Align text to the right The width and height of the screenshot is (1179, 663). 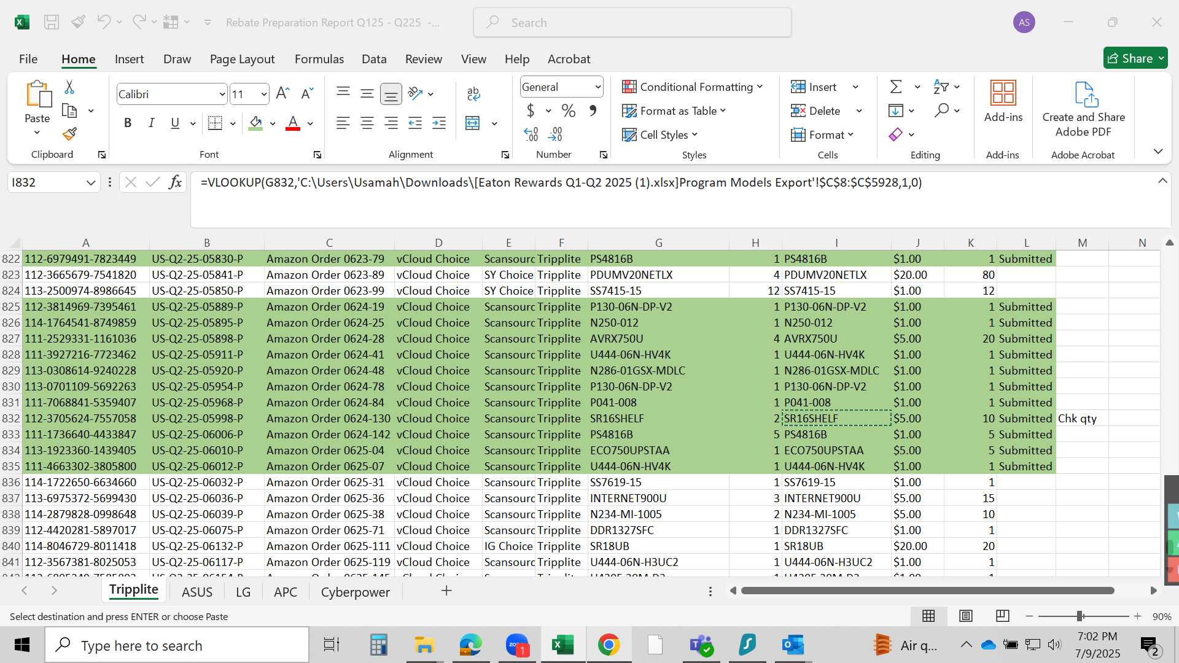pyautogui.click(x=391, y=123)
